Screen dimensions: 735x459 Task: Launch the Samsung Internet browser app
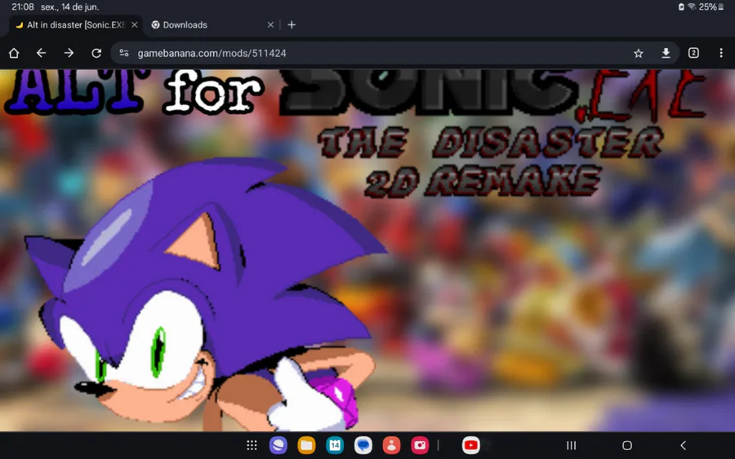click(278, 445)
